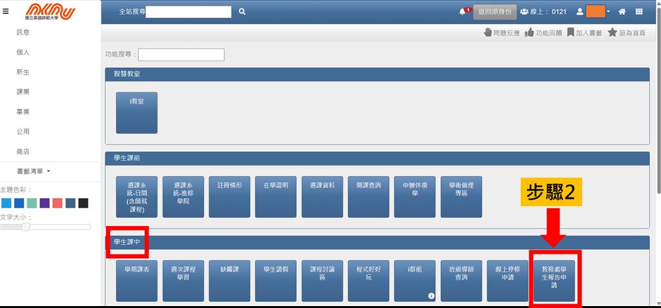Open the 缺曠課 tile
Viewport: 661px width, 308px height.
click(x=229, y=281)
